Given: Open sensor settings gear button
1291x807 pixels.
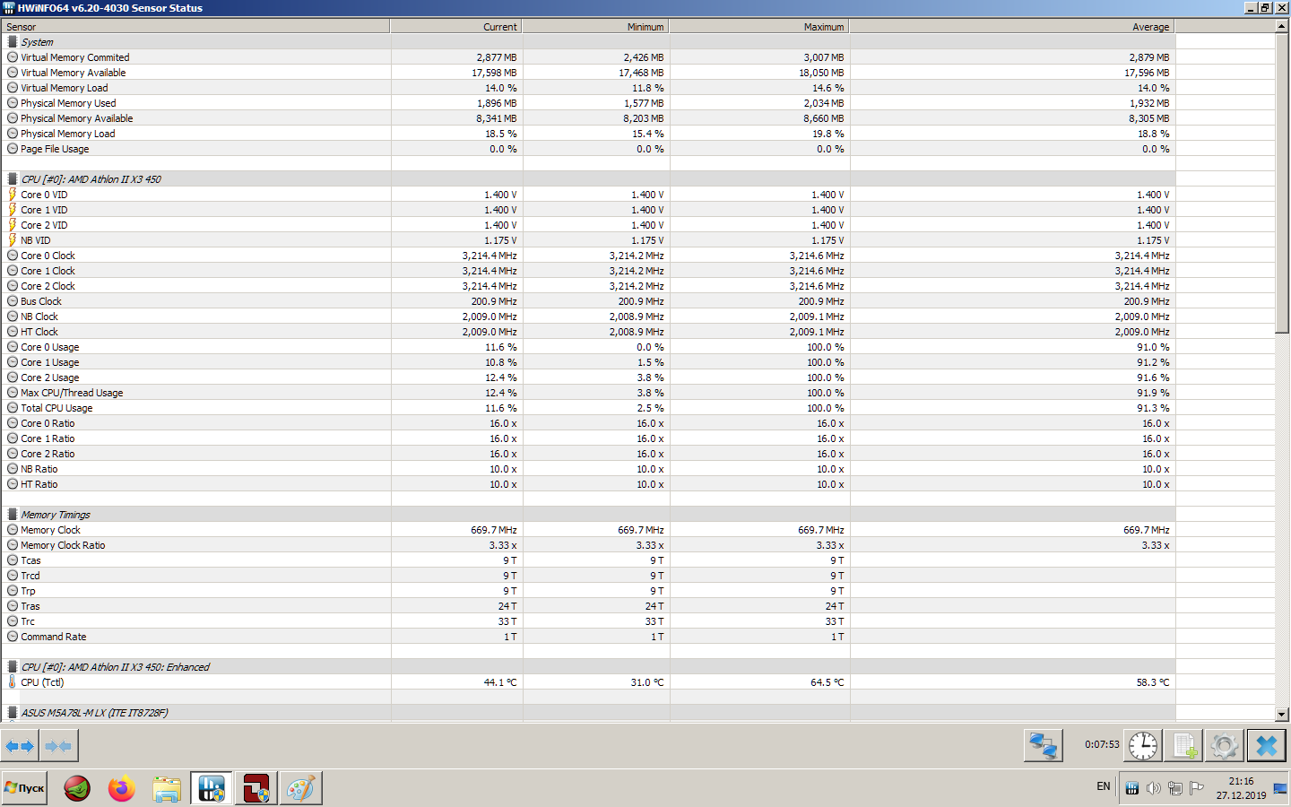Looking at the screenshot, I should click(x=1225, y=745).
